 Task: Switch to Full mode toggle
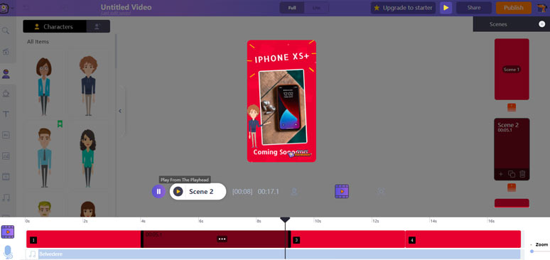(292, 8)
